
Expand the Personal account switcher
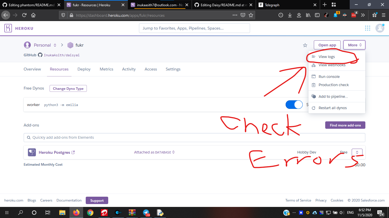(x=55, y=45)
